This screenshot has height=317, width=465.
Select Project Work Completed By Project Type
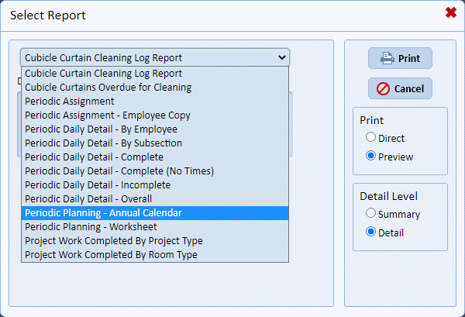pos(114,241)
